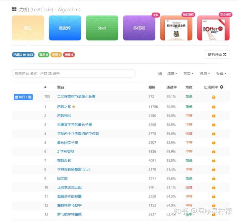Click the star icon next to 两数之和
This screenshot has height=221, width=238.
pyautogui.click(x=74, y=107)
